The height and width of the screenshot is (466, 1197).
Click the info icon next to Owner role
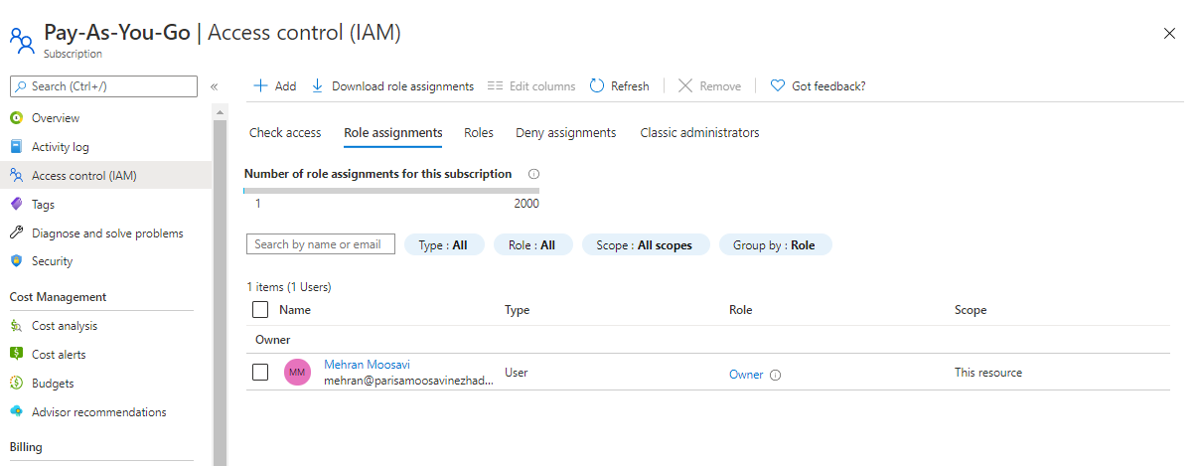776,376
